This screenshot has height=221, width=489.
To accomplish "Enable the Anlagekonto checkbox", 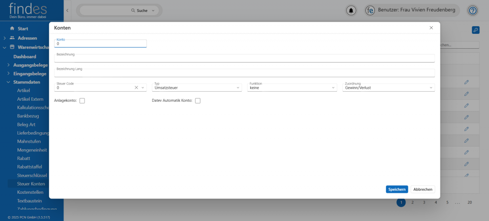I will click(82, 101).
